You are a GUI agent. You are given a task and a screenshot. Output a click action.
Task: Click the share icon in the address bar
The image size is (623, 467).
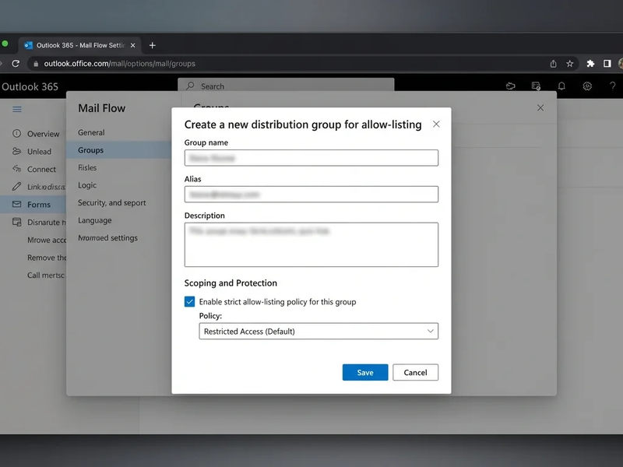pyautogui.click(x=553, y=63)
